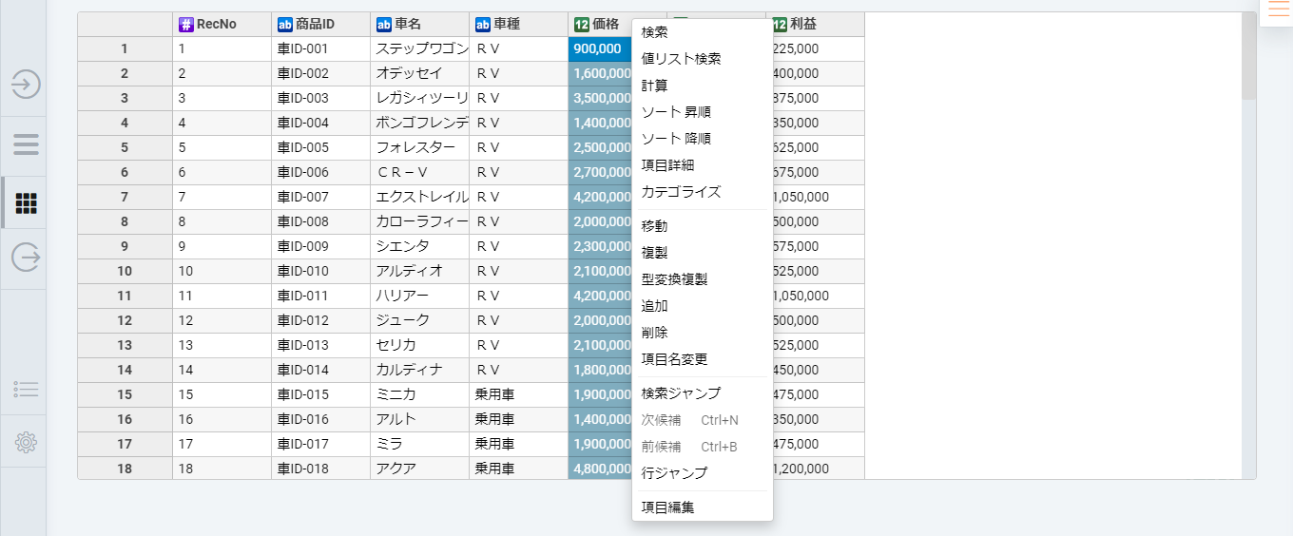
Task: Select 項目名変更 menu entry
Action: click(x=703, y=359)
